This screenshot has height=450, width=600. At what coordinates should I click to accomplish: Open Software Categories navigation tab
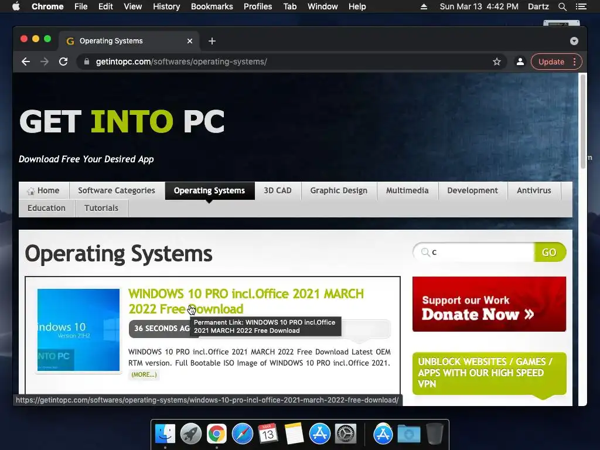[117, 190]
